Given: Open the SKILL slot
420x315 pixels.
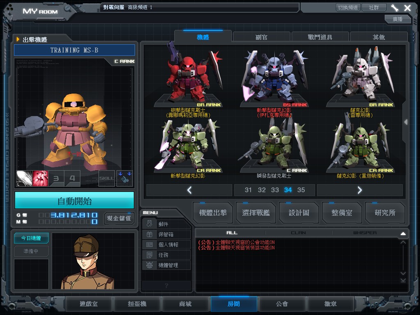Looking at the screenshot, I should [107, 178].
